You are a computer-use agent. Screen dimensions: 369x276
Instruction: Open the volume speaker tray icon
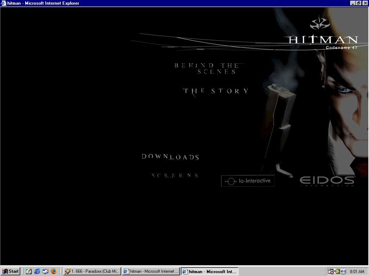(x=343, y=271)
